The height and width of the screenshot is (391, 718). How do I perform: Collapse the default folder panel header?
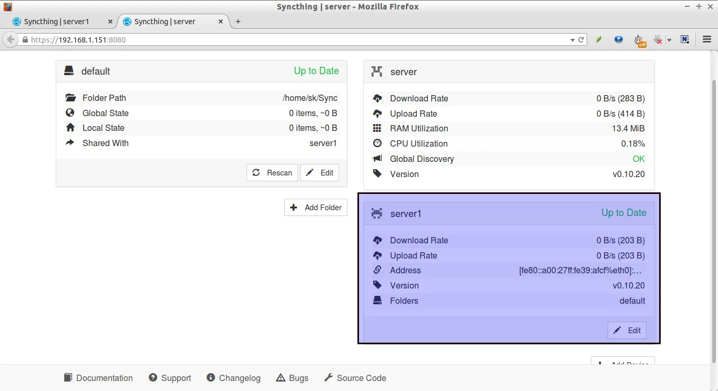click(x=201, y=71)
